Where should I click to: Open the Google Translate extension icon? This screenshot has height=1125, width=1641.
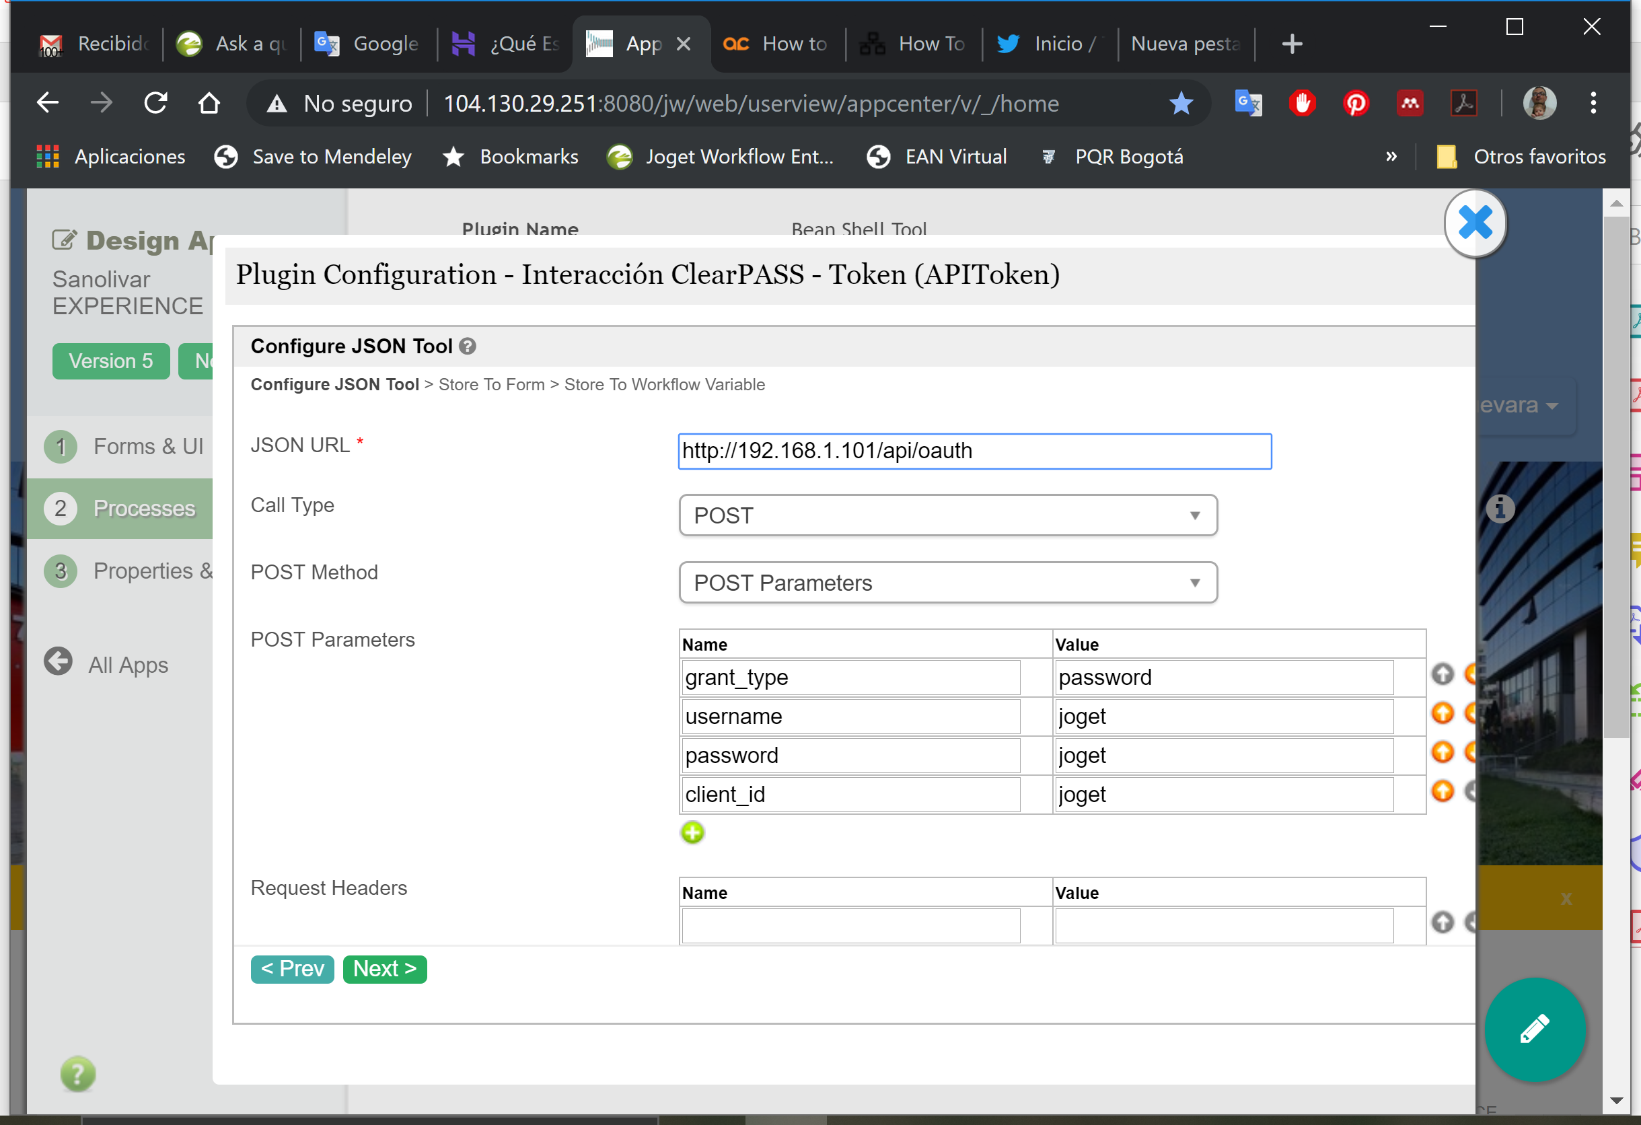click(1247, 104)
